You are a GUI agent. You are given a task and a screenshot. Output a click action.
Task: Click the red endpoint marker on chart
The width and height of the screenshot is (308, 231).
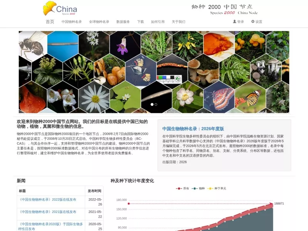tap(271, 204)
